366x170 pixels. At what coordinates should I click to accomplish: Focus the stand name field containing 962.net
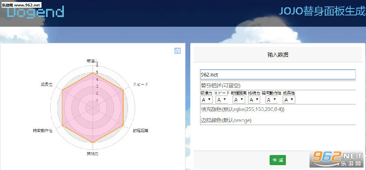(x=278, y=74)
